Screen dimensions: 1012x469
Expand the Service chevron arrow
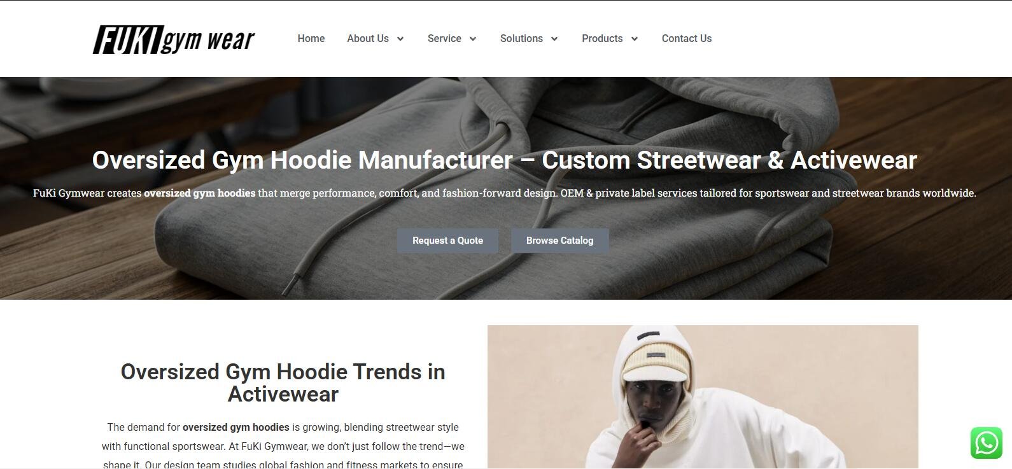tap(473, 39)
